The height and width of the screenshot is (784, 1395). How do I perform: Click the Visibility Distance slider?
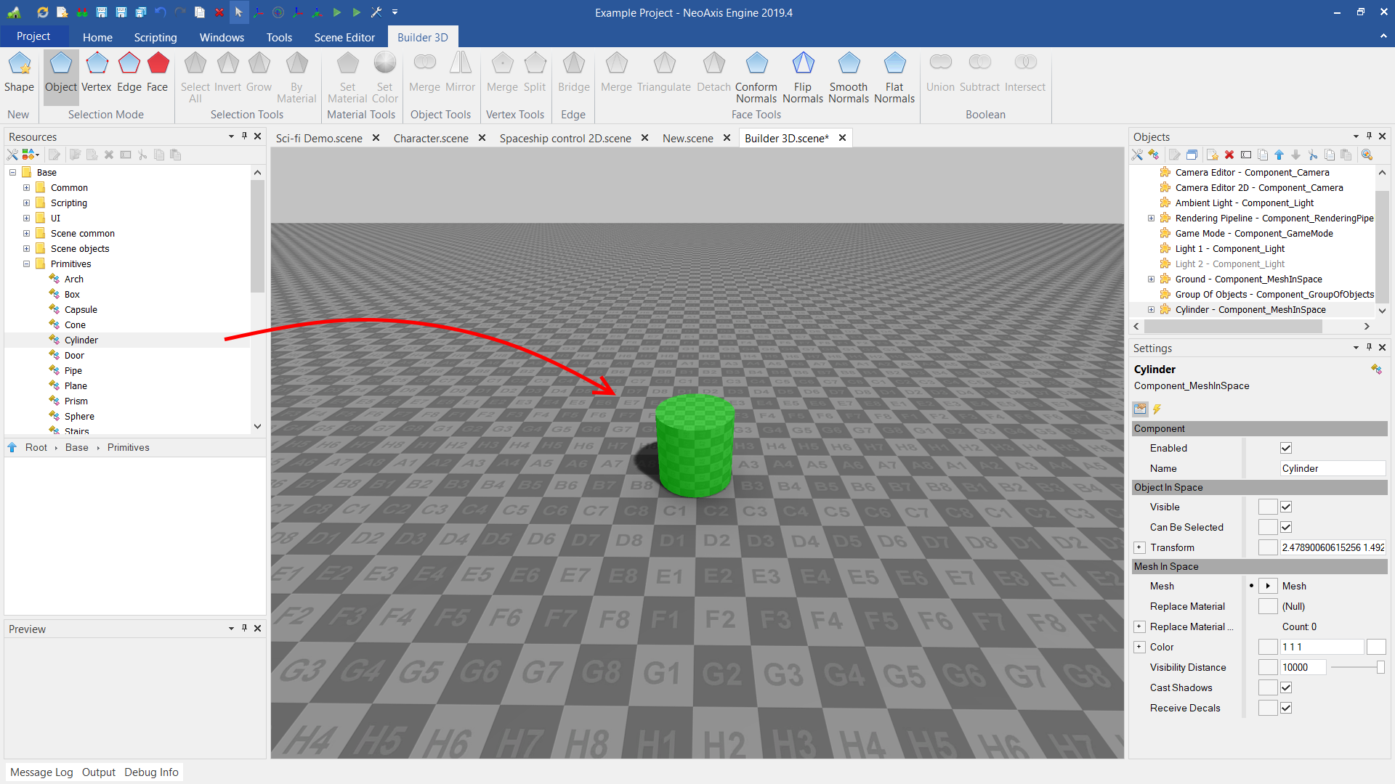click(1356, 667)
